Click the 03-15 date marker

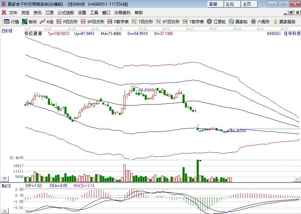coord(119,29)
